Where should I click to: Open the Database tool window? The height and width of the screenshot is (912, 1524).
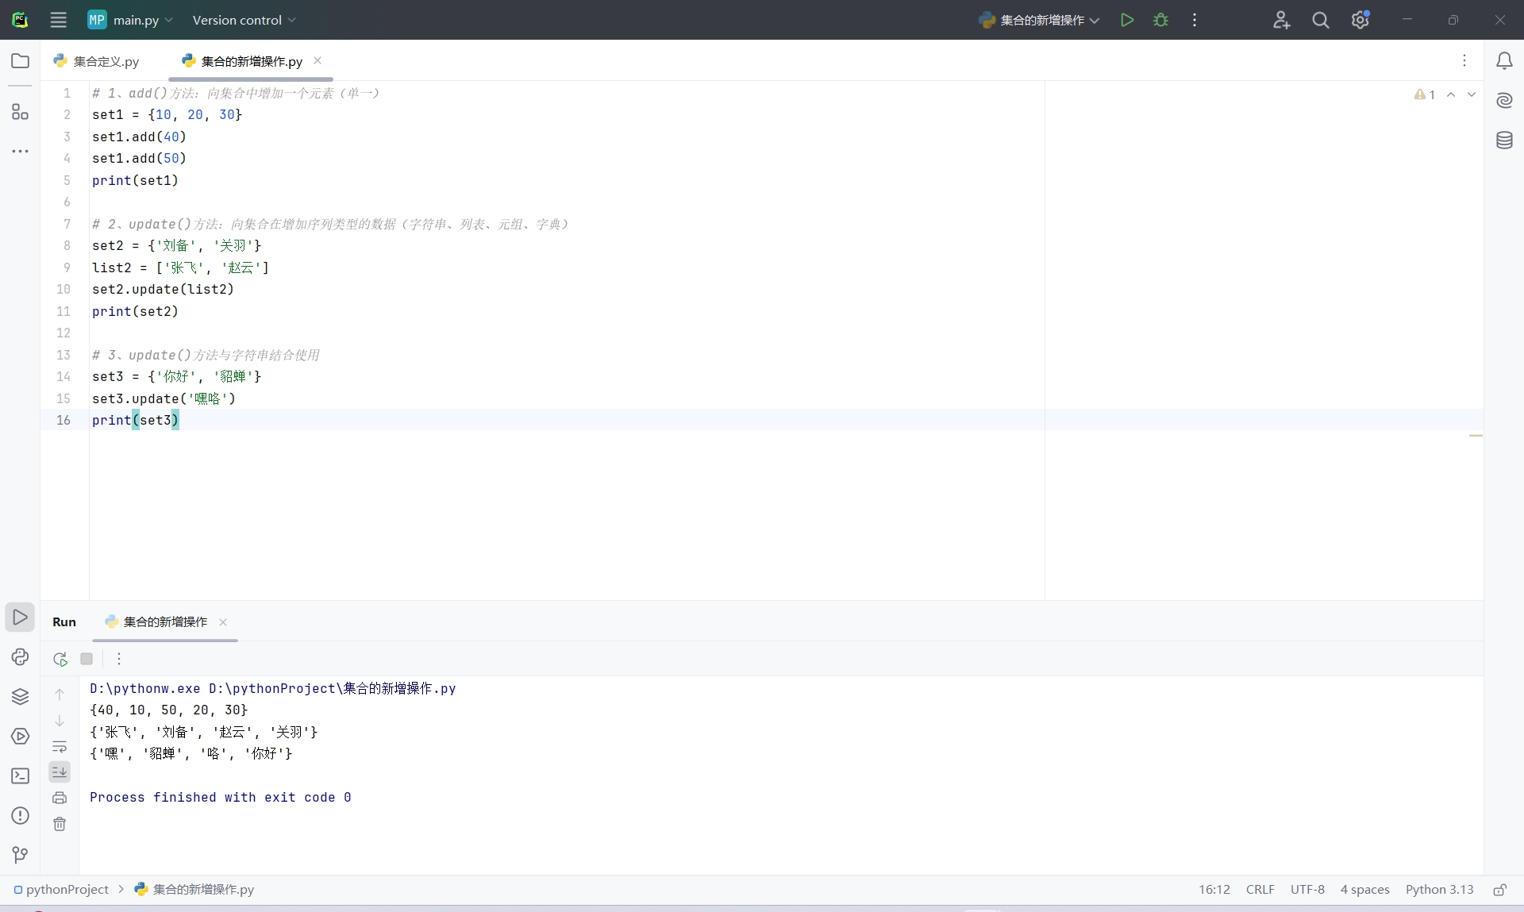[1503, 140]
